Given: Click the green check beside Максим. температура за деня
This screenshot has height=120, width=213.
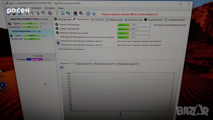Looking at the screenshot, I should tap(57, 33).
